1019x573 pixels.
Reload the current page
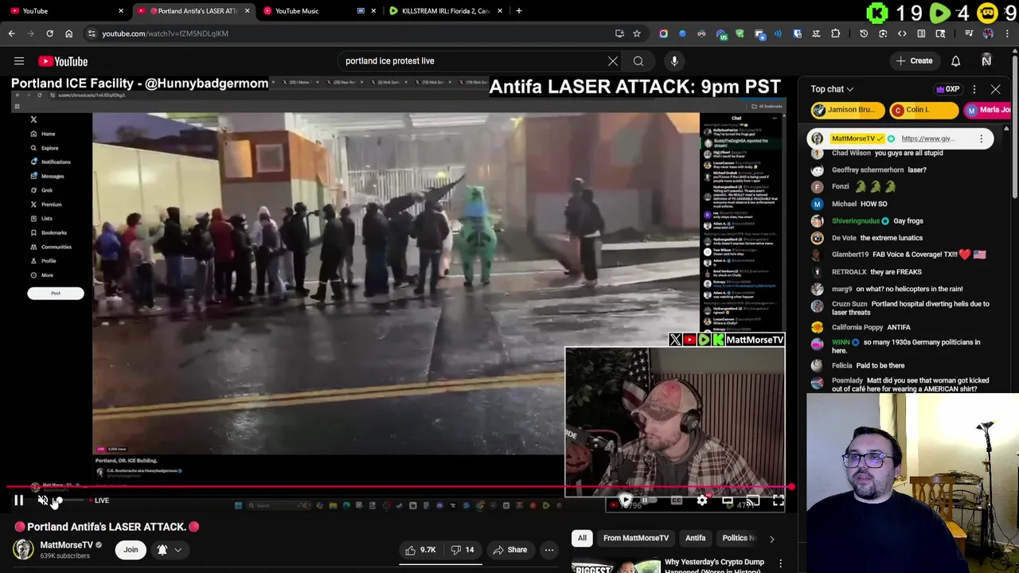pyautogui.click(x=49, y=33)
